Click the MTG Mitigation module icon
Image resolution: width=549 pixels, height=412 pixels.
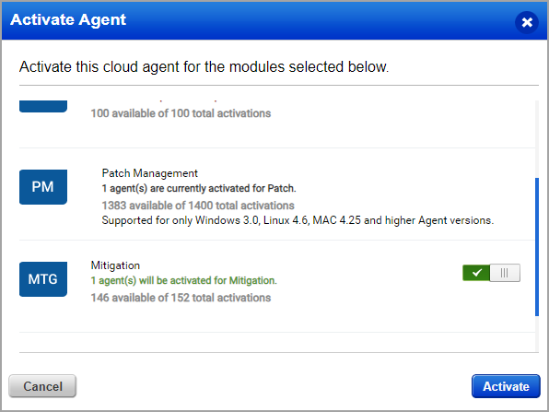(x=43, y=279)
